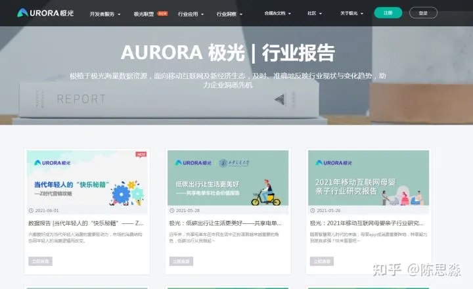Open the title link 极光：低碳出行让生活更美好

(225, 223)
